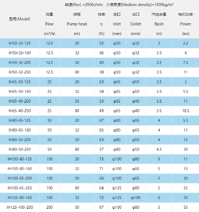Click the 7.5 power value cell

coord(186,63)
